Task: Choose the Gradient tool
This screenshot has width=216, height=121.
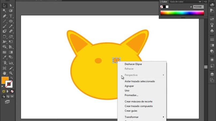Action: (11, 52)
